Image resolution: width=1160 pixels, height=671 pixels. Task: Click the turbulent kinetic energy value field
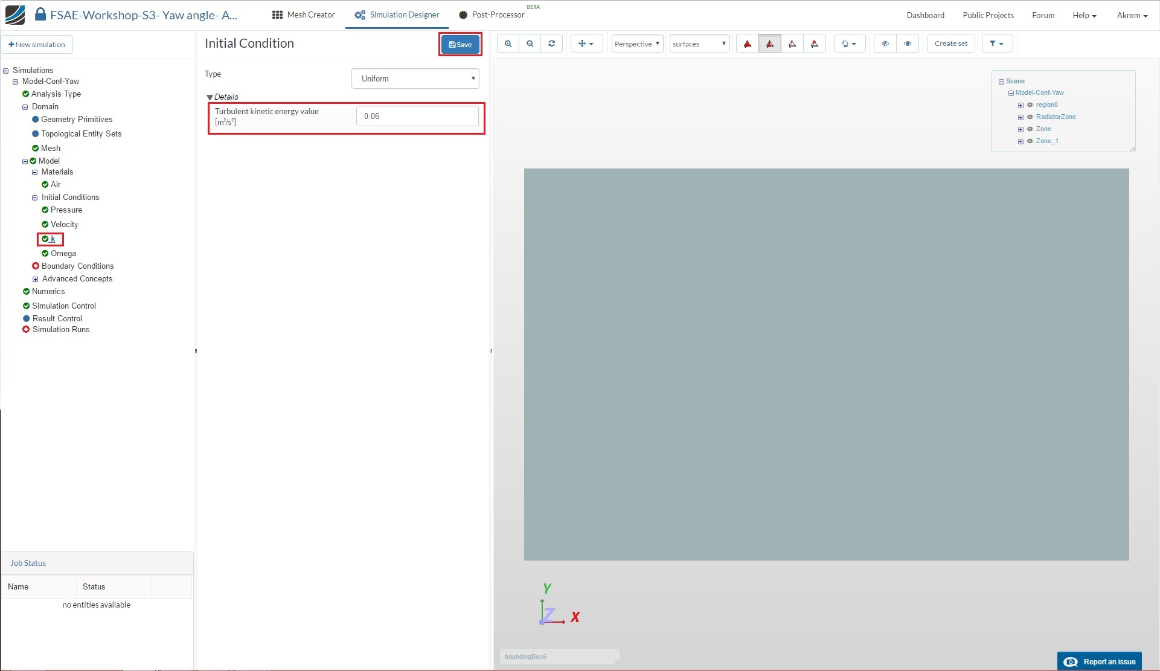417,116
